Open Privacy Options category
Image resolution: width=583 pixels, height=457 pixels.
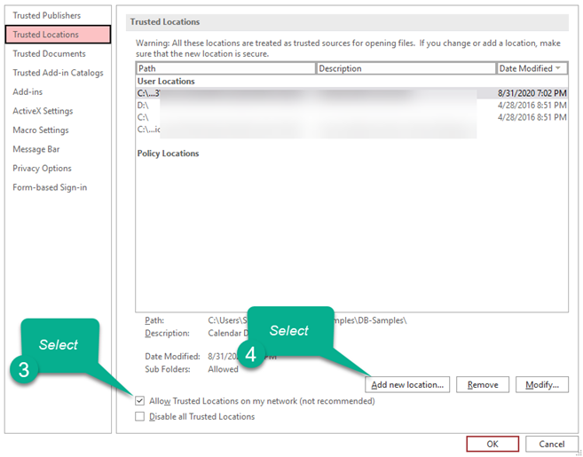[42, 169]
